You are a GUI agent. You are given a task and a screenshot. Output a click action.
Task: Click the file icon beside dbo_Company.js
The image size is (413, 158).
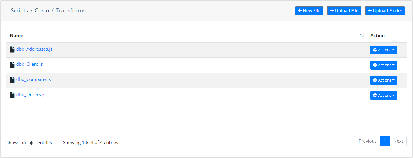[x=12, y=80]
